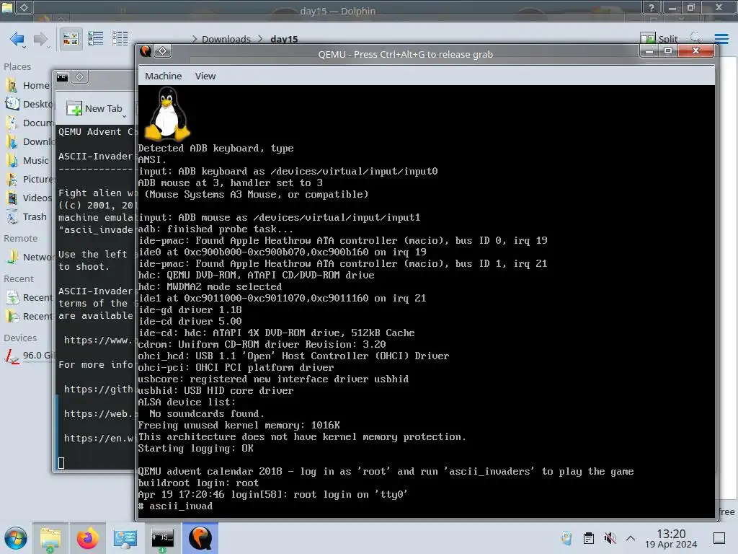Select Documents in the Places panel
Screen dimensions: 738x554
click(28, 123)
